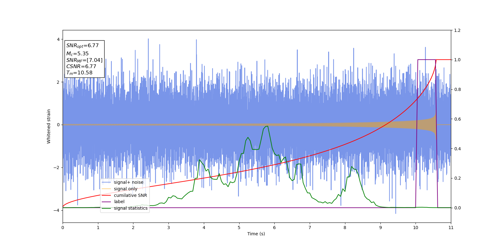
Task: Click right y-axis tick label 1.2
Action: point(457,30)
